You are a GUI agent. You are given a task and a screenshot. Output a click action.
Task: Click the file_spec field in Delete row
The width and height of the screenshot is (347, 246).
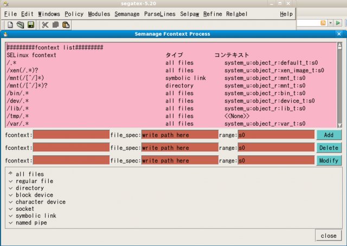pyautogui.click(x=179, y=148)
